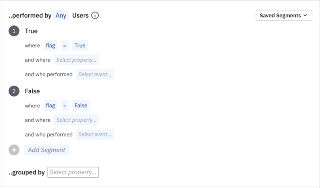Viewport: 320px width, 188px height.
Task: Rename the True segment title
Action: (31, 31)
